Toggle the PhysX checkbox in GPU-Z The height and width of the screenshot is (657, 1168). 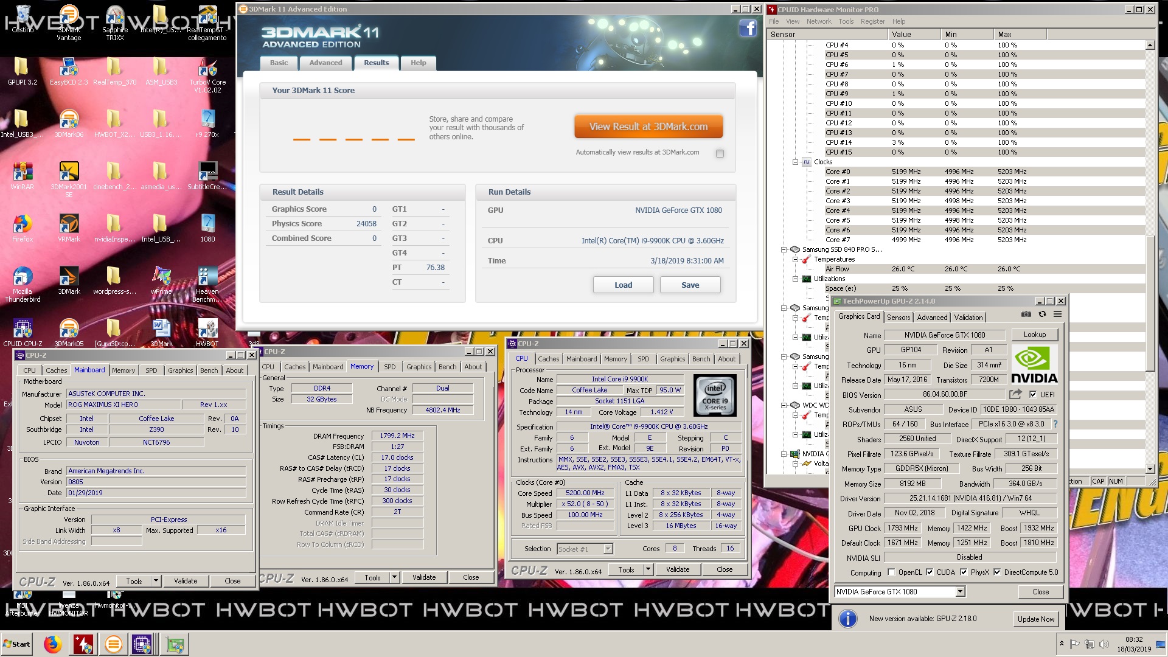tap(964, 572)
